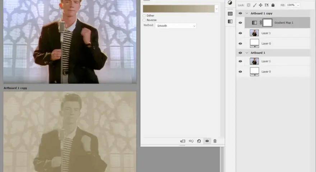Click the Fill 100% value field
This screenshot has width=316, height=172.
(291, 5)
